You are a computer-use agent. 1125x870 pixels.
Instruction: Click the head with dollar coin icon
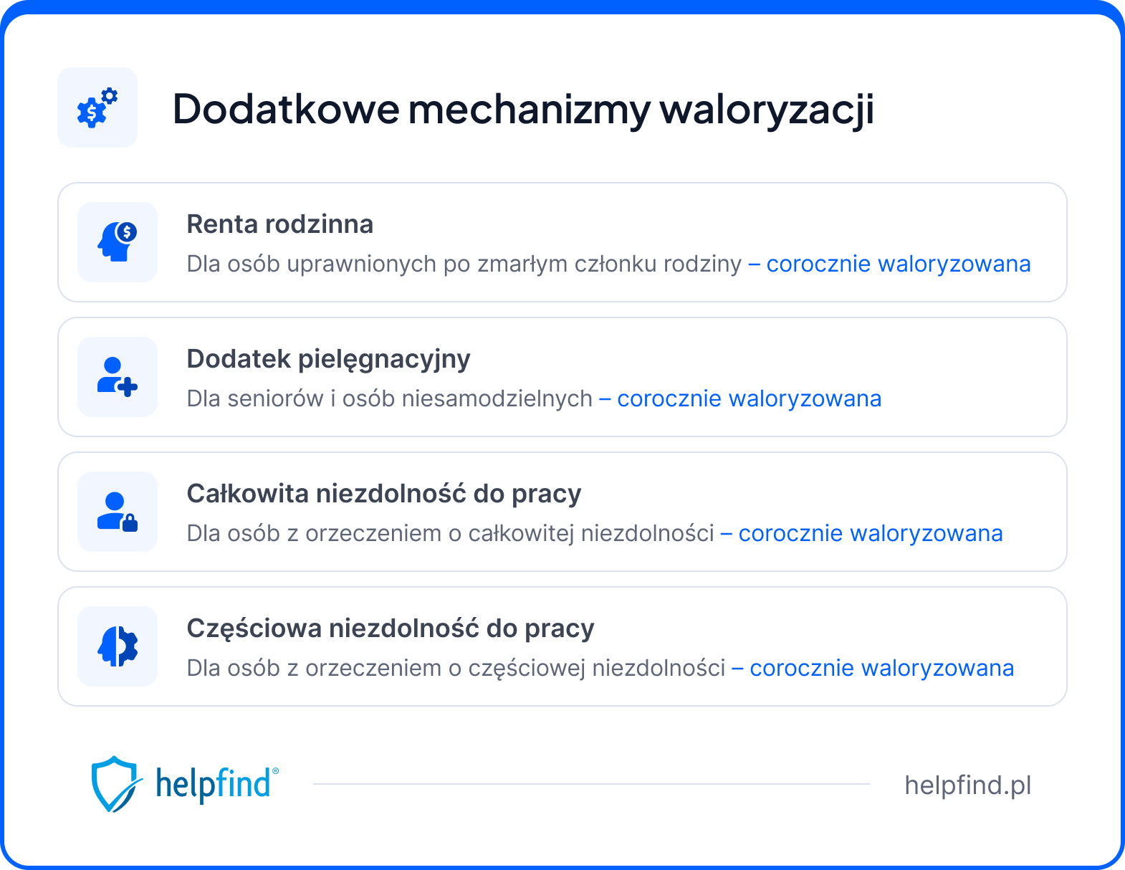118,242
